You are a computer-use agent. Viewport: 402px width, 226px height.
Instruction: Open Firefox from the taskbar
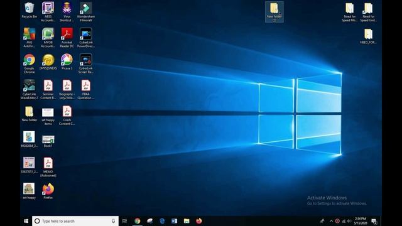(x=199, y=221)
